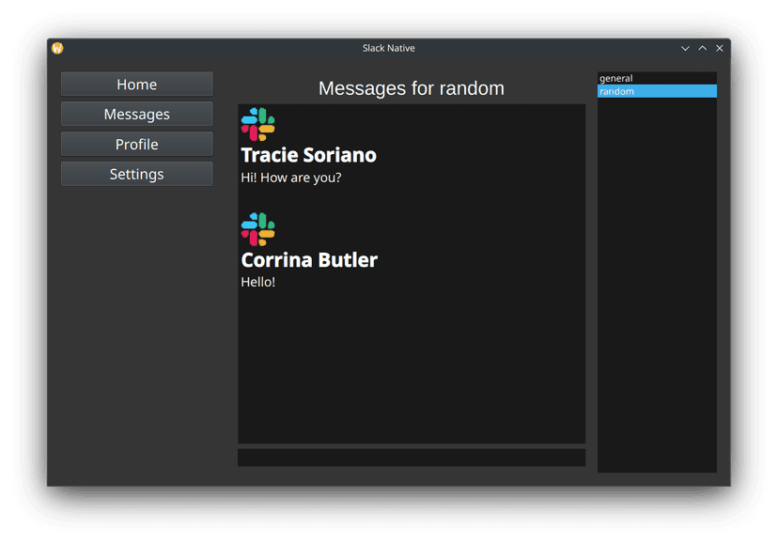This screenshot has height=542, width=778.
Task: Click the Corrina Butler sender name
Action: pyautogui.click(x=309, y=260)
